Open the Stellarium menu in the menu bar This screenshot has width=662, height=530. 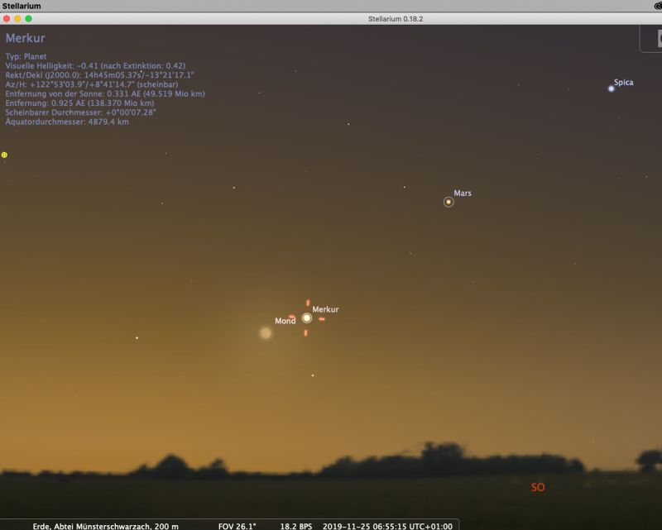[x=22, y=6]
